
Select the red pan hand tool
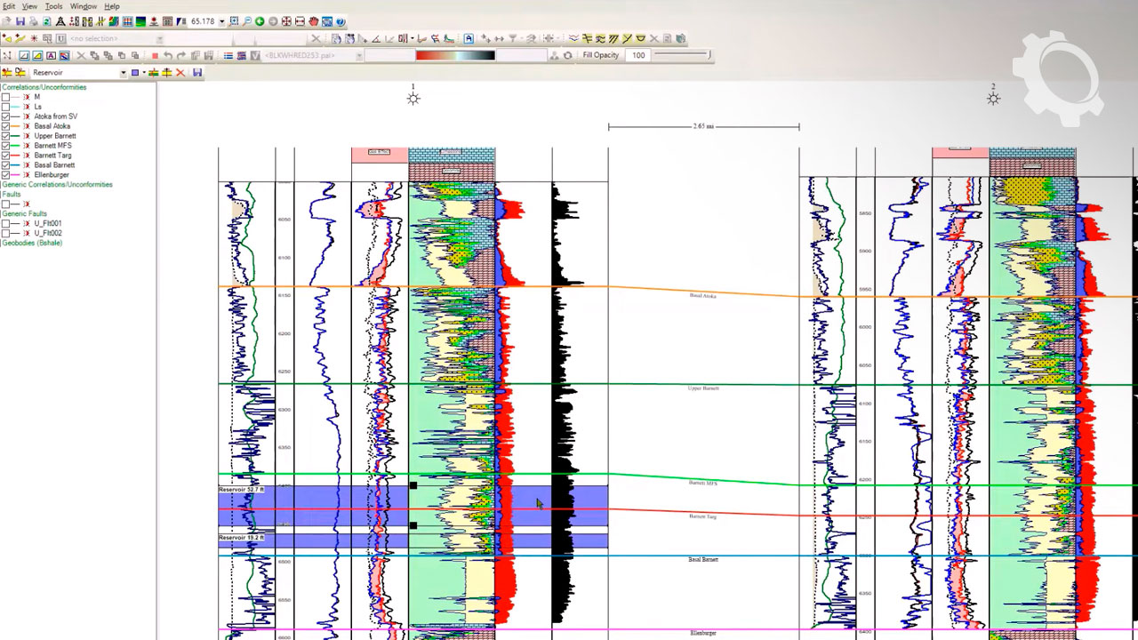(x=314, y=21)
